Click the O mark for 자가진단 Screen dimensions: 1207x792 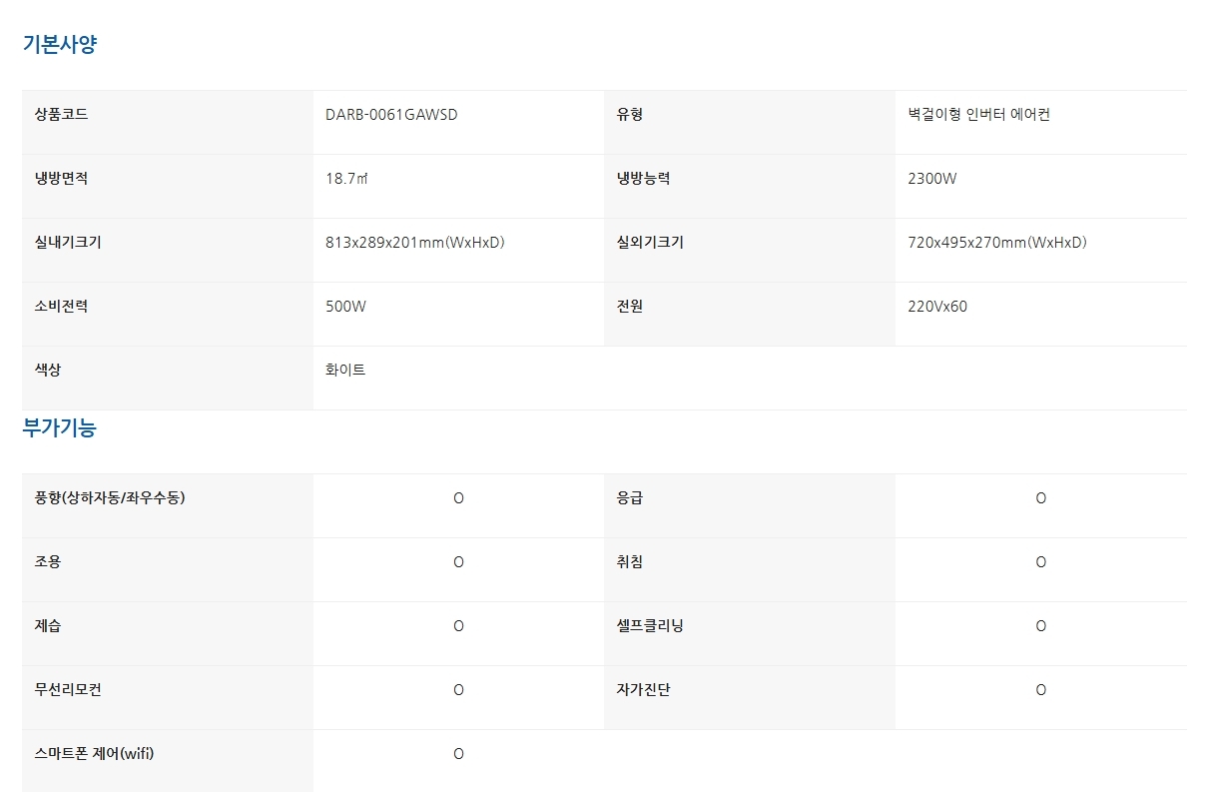click(x=1041, y=690)
